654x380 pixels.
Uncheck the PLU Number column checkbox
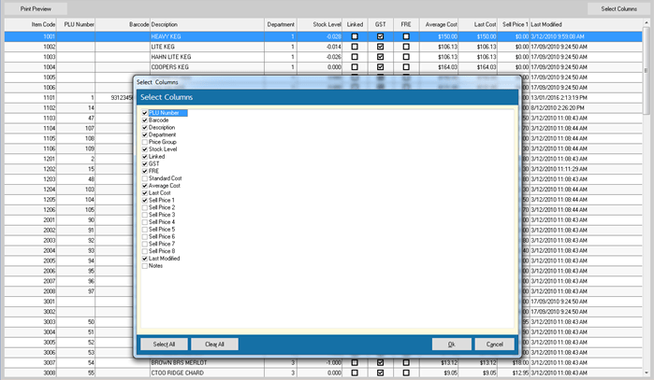coord(144,113)
